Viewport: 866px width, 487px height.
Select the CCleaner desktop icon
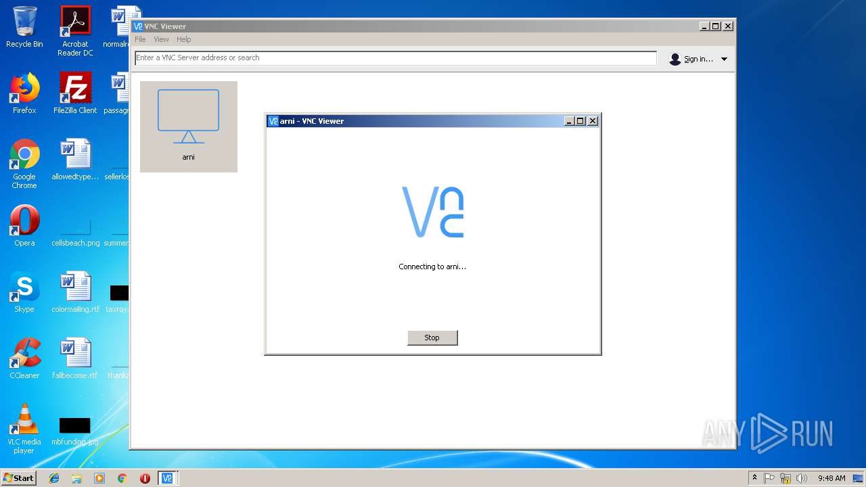(x=24, y=358)
